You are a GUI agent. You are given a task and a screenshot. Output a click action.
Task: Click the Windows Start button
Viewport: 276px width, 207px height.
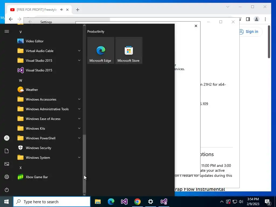click(x=6, y=202)
